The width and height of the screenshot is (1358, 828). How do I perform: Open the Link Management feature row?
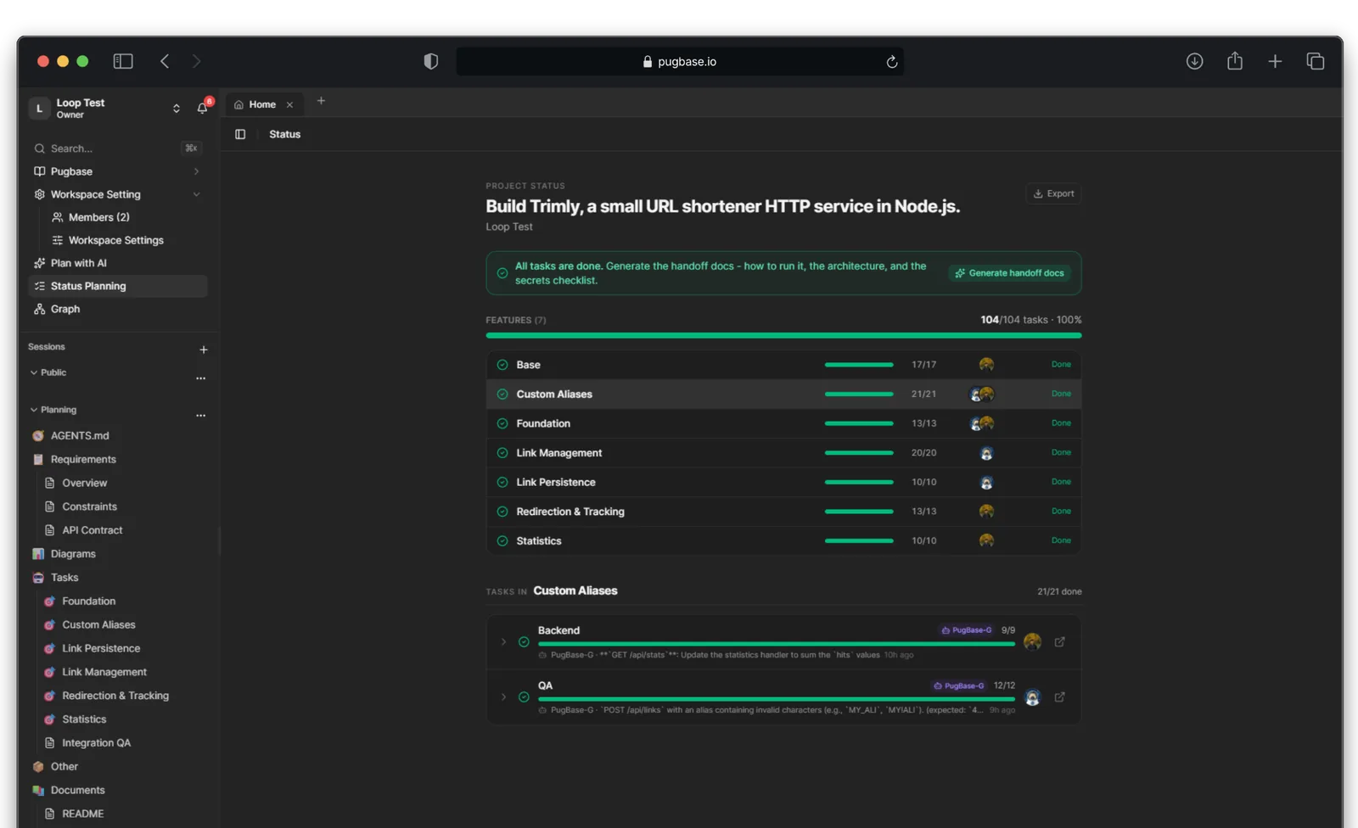click(x=783, y=453)
